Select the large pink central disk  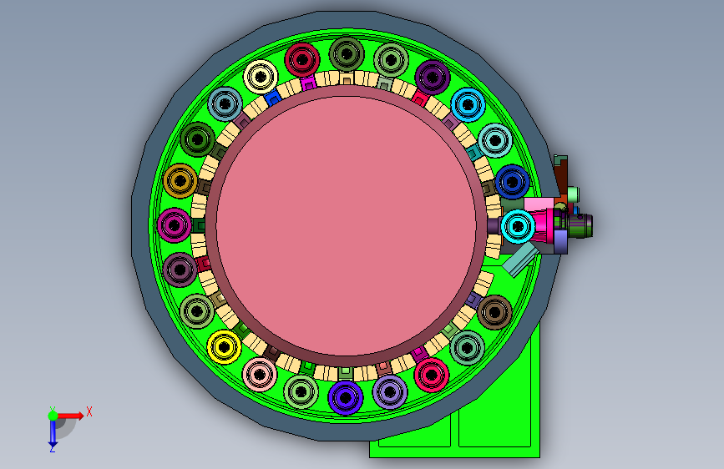[347, 226]
